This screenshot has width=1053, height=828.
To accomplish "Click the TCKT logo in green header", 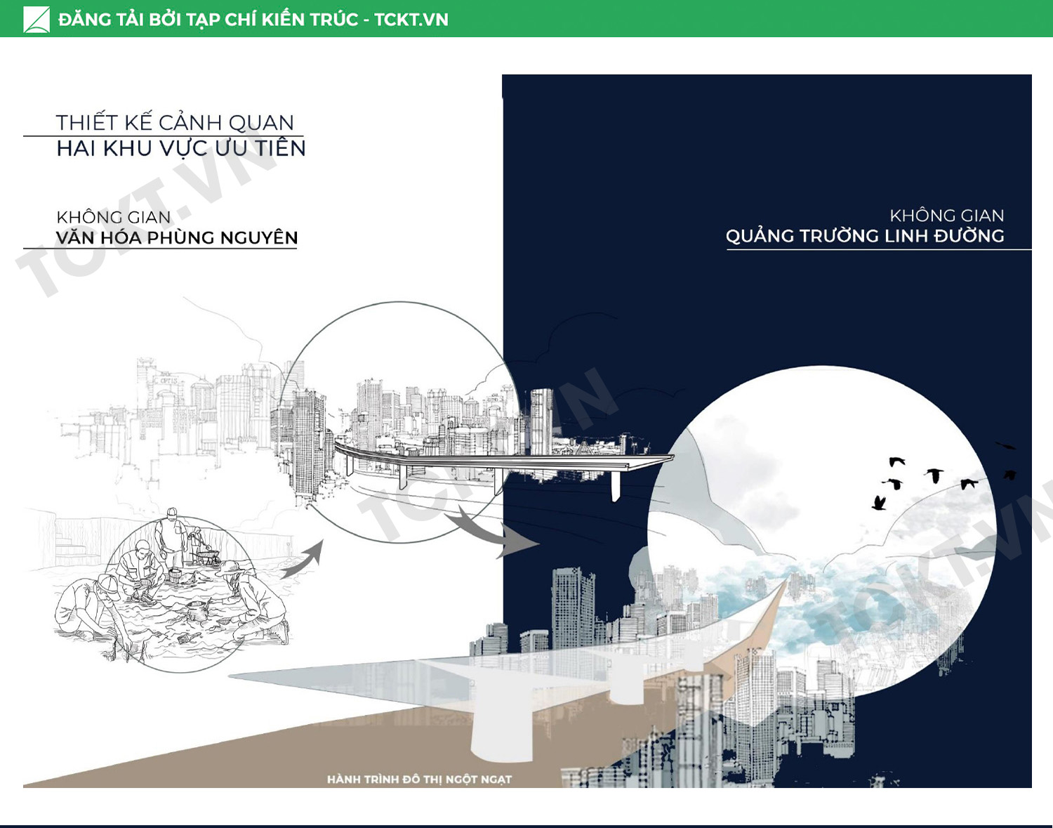I will tap(37, 19).
